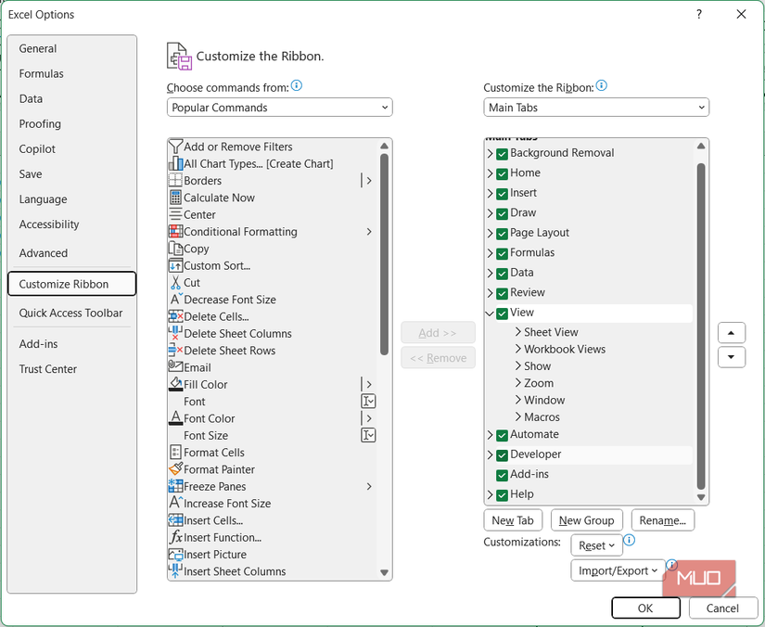Toggle the Draw tab checkbox
The width and height of the screenshot is (765, 627).
coord(502,213)
